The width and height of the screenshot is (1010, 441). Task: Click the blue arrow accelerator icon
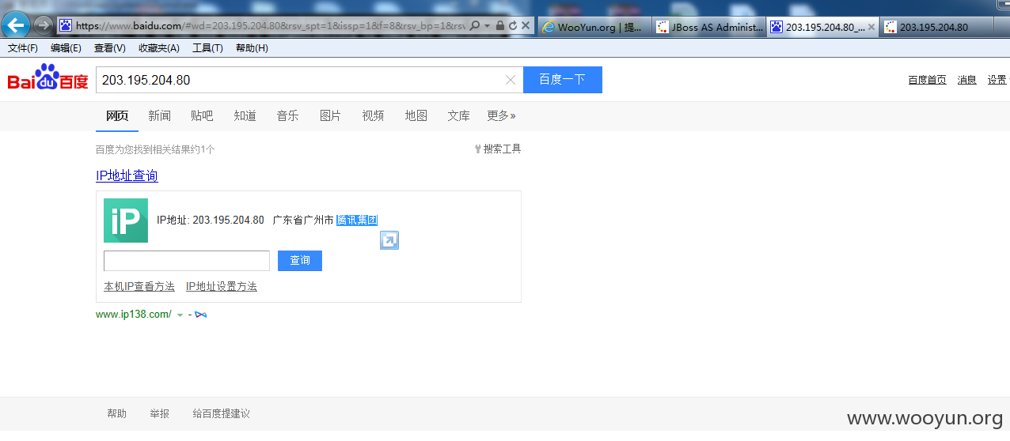[389, 240]
